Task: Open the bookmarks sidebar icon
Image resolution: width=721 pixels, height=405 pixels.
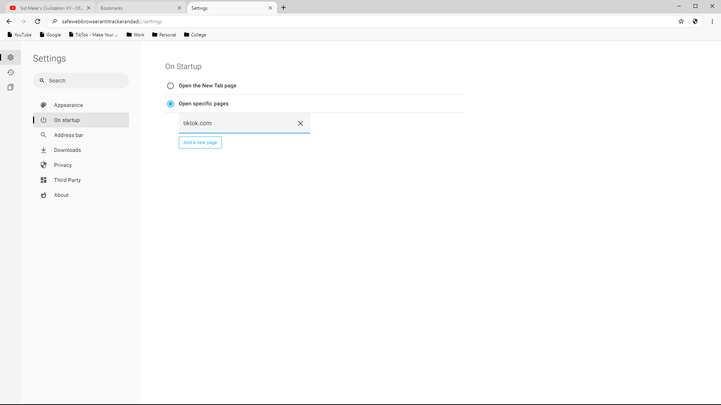Action: pos(11,87)
